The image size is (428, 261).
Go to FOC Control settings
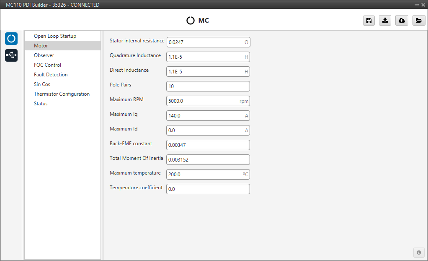(47, 65)
